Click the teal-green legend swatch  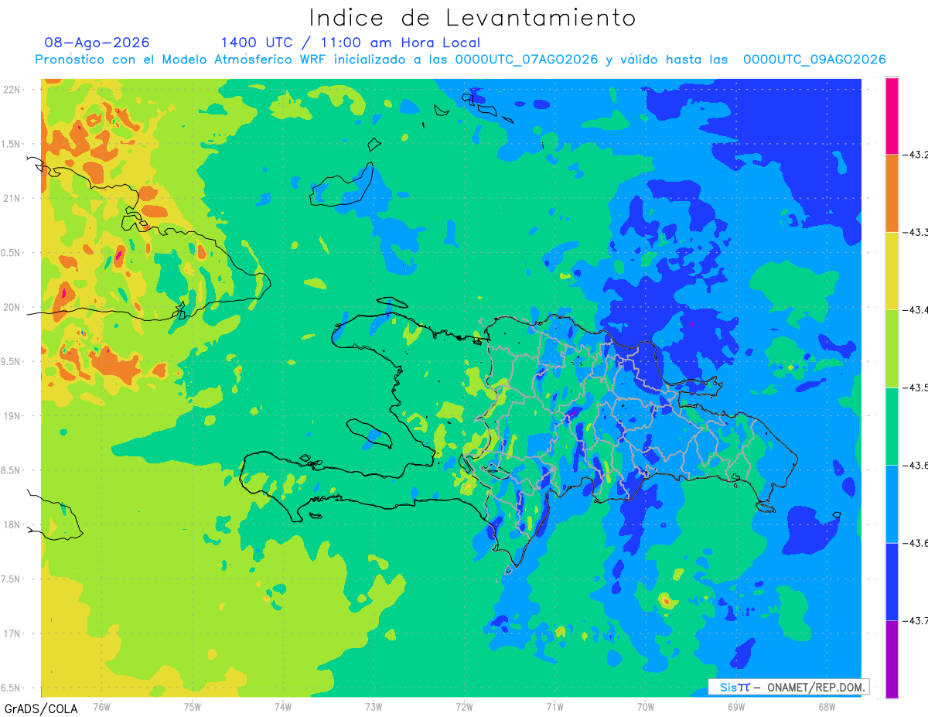[x=892, y=426]
